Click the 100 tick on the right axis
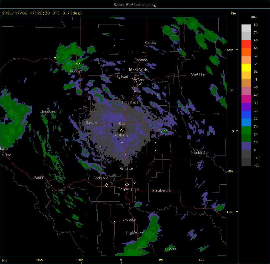Screen dimensions: 270x264 [230, 50]
